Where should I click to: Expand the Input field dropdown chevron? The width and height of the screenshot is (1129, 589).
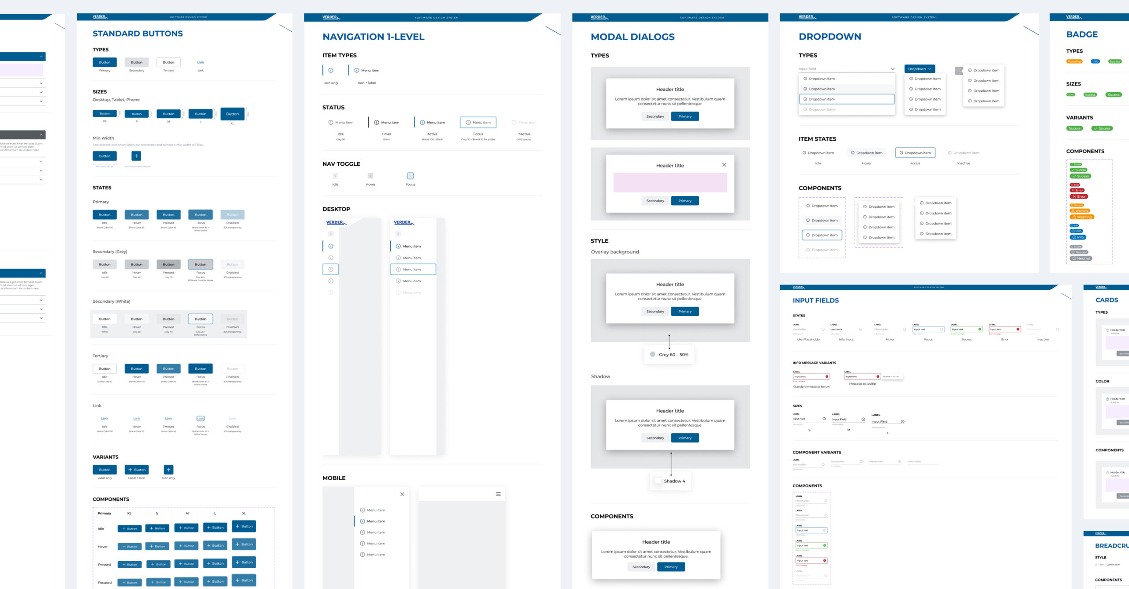tap(893, 69)
